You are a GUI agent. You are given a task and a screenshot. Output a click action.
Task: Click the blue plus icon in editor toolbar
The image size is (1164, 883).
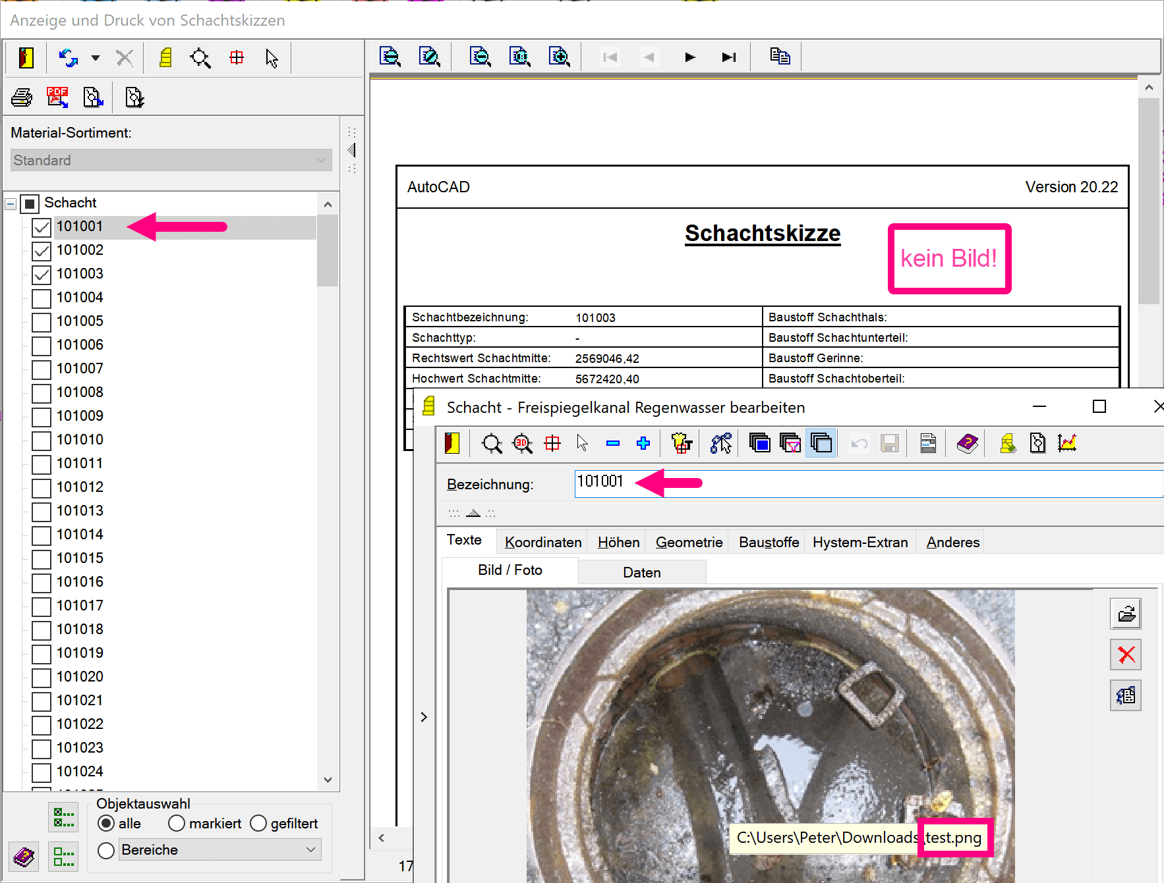(643, 444)
